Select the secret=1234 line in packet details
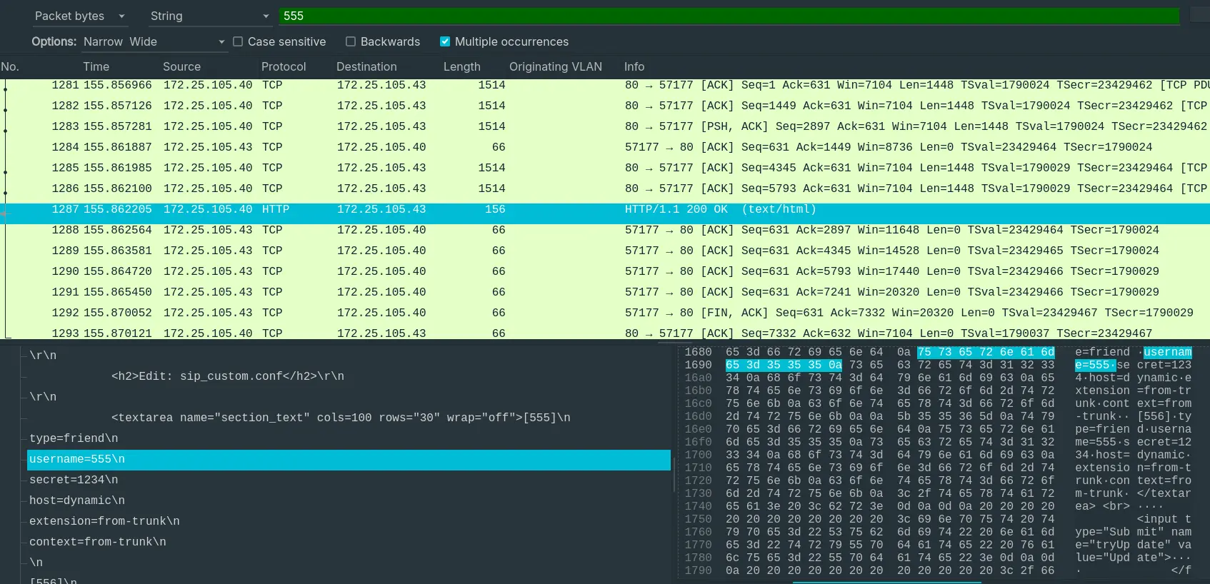 (x=74, y=480)
